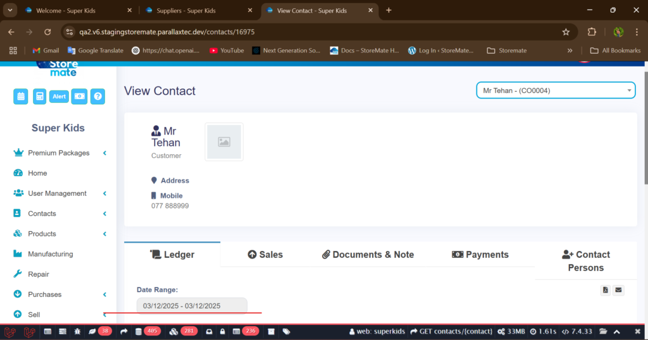This screenshot has height=340, width=648.
Task: Open debugbar tags icon
Action: coord(287,331)
